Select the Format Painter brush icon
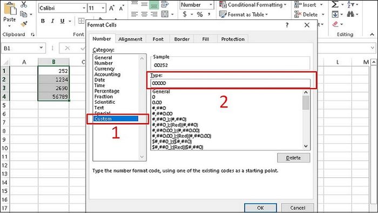 click(x=24, y=24)
